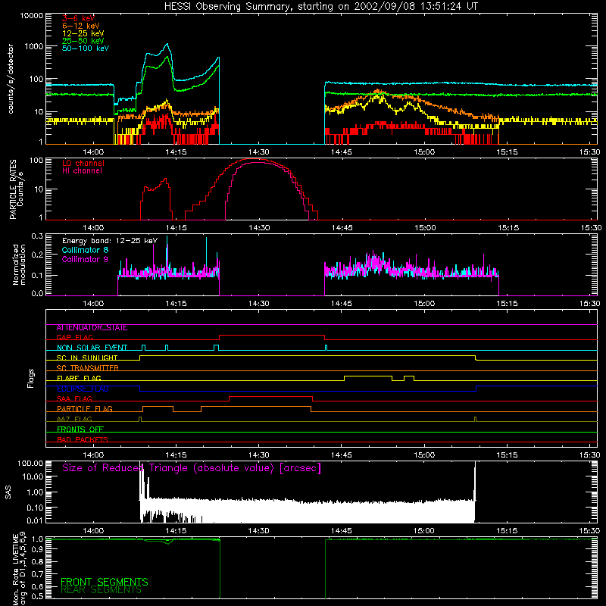The width and height of the screenshot is (606, 606).
Task: Click the raised segment of the GAP_FLAG line
Action: [x=272, y=336]
